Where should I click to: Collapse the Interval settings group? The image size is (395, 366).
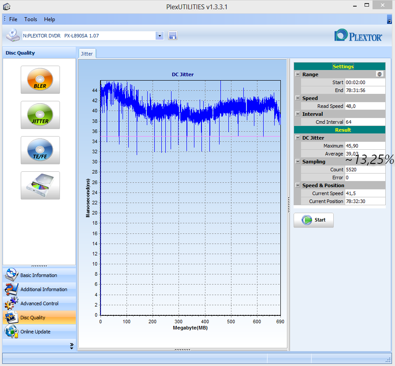[298, 114]
